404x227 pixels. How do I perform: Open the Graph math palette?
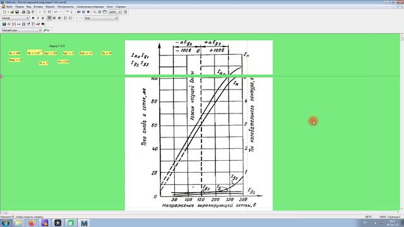click(x=9, y=24)
